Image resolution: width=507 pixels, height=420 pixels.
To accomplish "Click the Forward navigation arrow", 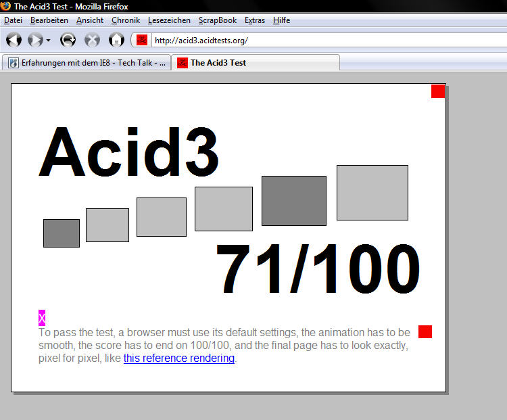I will click(x=35, y=40).
